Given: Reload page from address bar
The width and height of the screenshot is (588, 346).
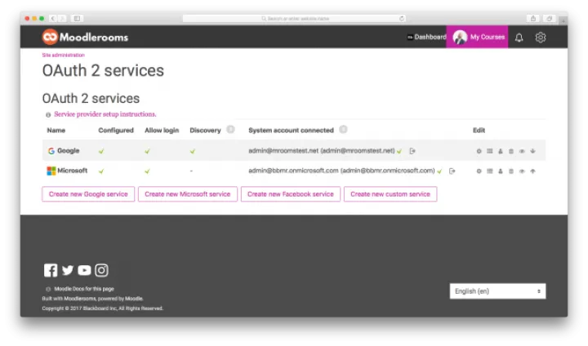Looking at the screenshot, I should [x=401, y=19].
